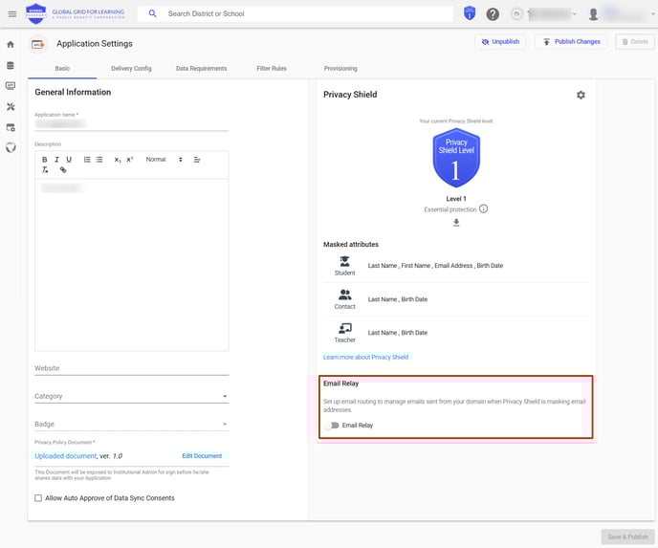This screenshot has height=548, width=658.
Task: Insert a numbered list
Action: coord(87,160)
